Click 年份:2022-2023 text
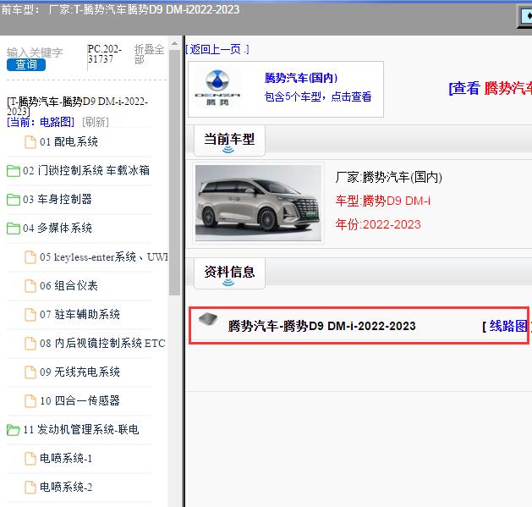This screenshot has width=532, height=507. pos(378,224)
